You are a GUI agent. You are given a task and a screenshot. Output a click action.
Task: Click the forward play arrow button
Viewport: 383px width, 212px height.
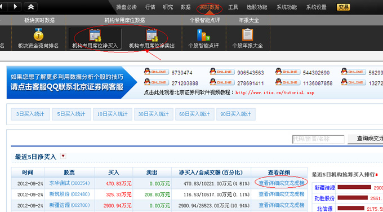15,7
